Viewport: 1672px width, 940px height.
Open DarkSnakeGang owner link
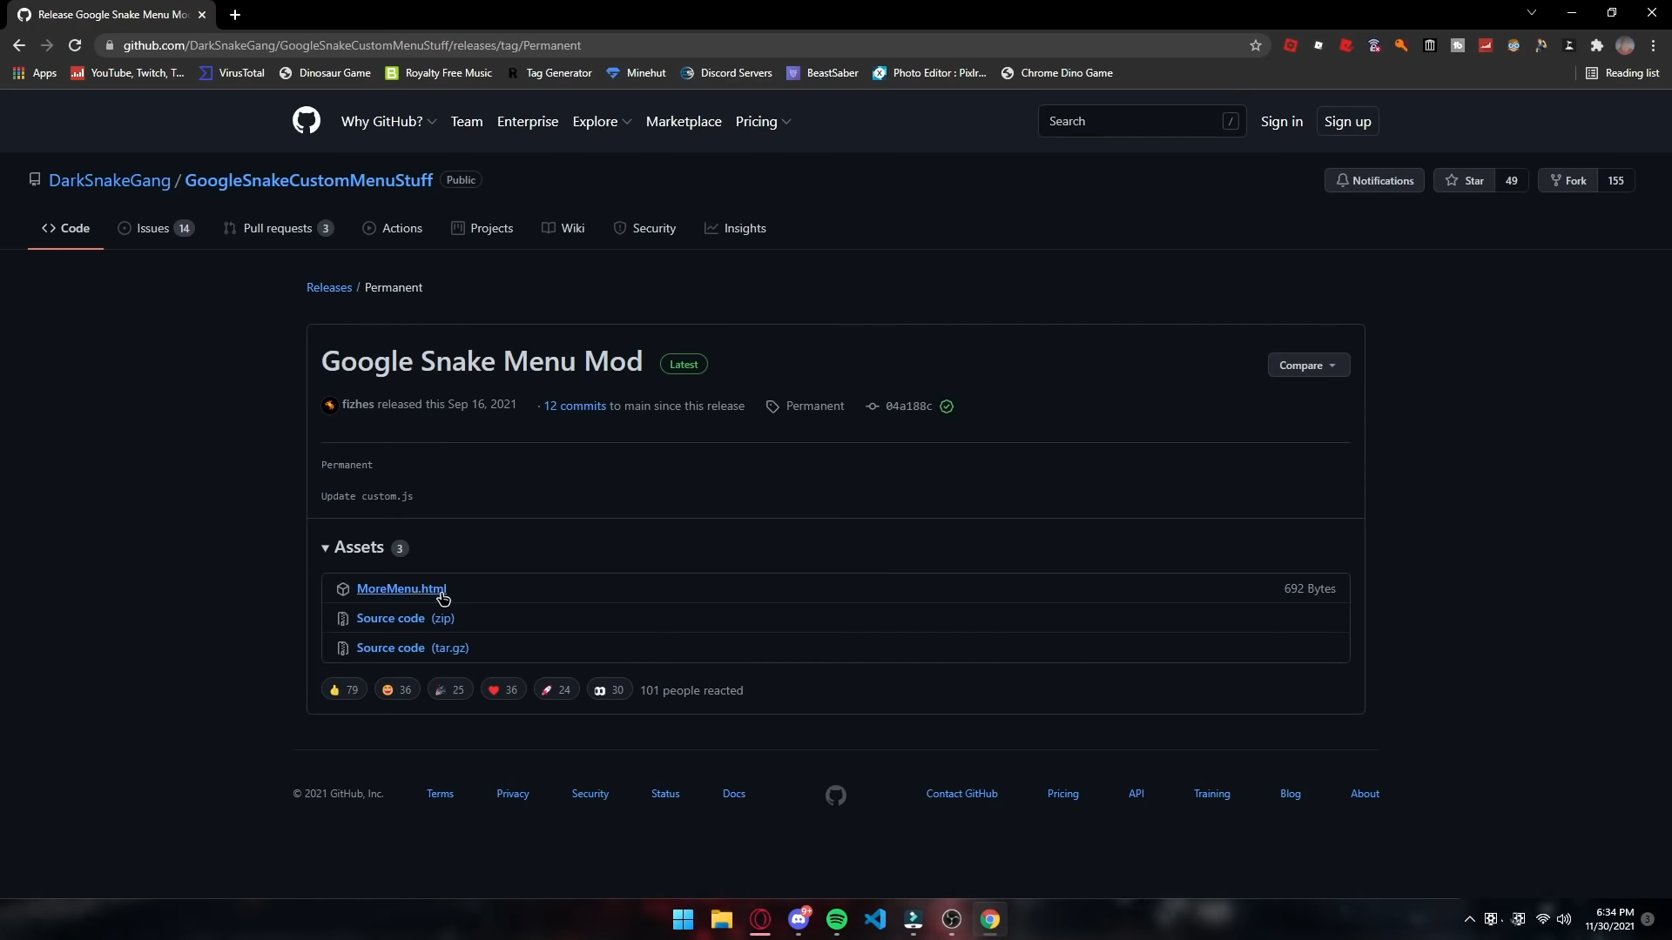[x=110, y=180]
